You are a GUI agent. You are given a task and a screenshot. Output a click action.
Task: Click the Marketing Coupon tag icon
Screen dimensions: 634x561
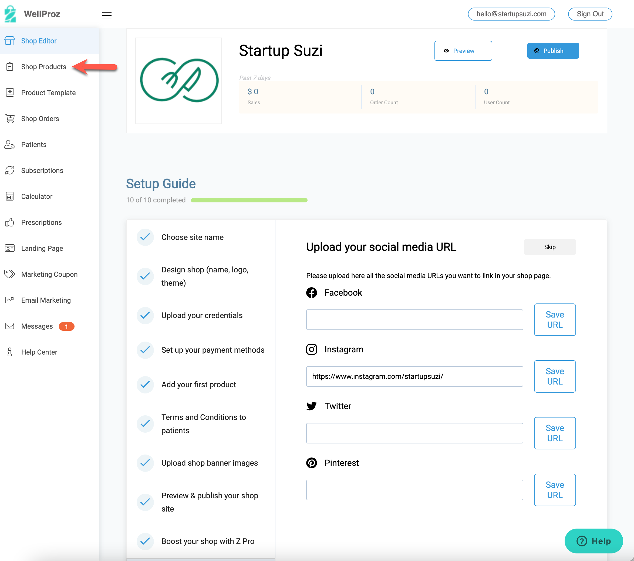[10, 274]
